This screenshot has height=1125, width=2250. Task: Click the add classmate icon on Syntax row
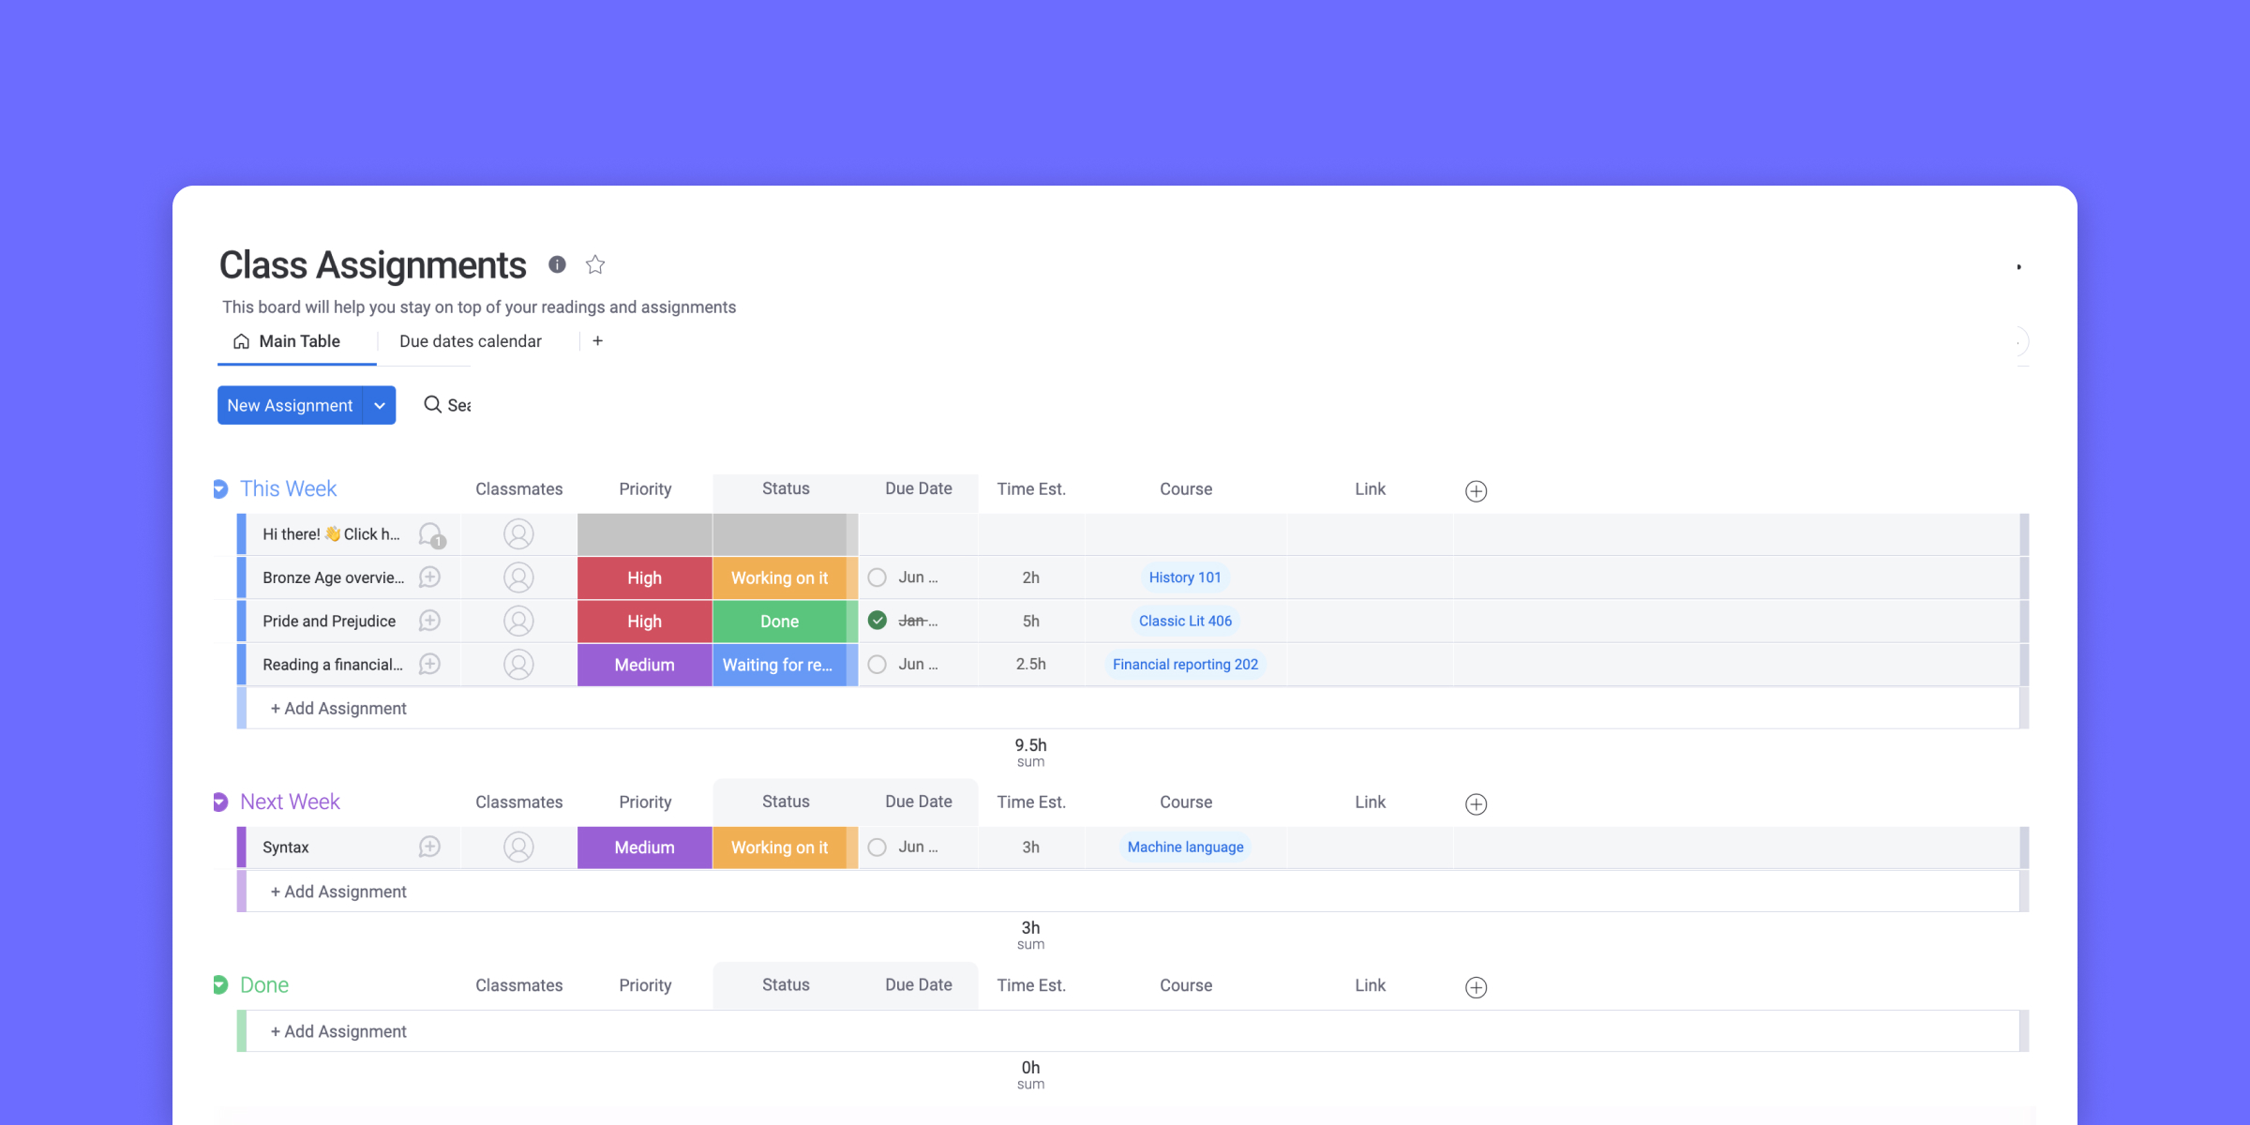(518, 847)
